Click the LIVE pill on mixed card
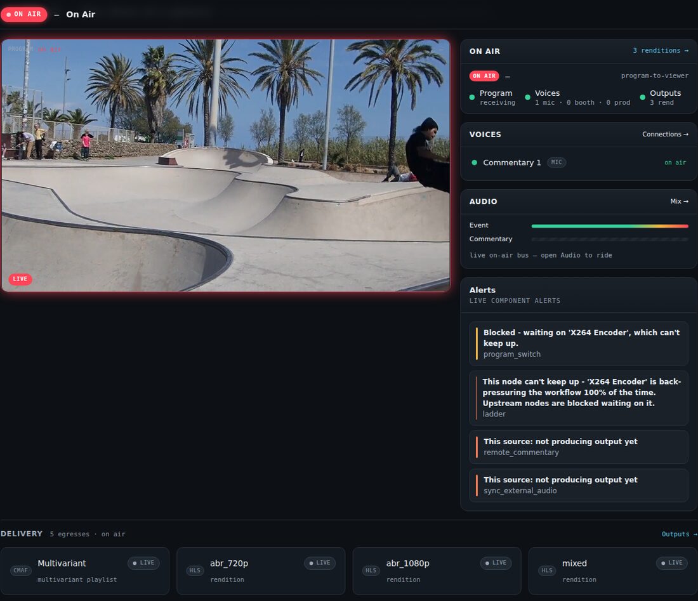 point(672,563)
